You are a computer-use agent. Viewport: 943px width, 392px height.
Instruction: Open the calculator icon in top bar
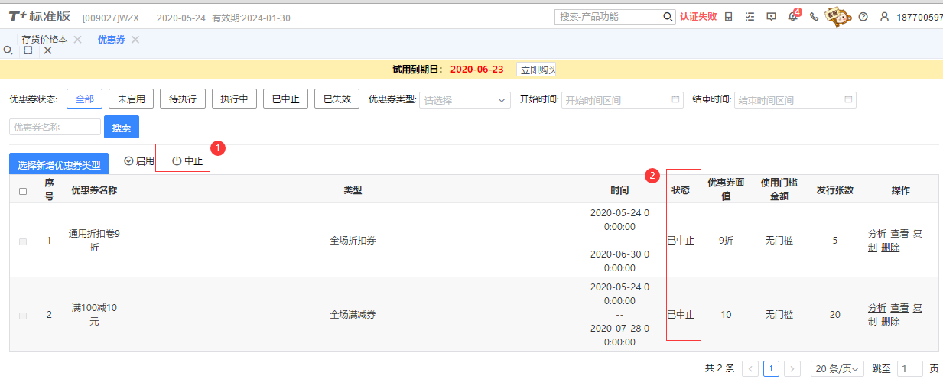pos(728,16)
